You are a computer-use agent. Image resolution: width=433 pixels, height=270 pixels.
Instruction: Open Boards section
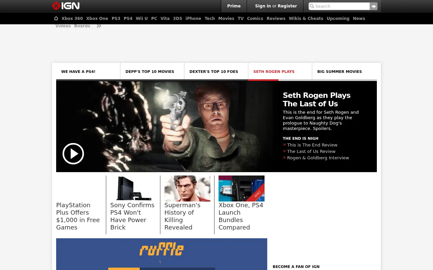pos(82,26)
